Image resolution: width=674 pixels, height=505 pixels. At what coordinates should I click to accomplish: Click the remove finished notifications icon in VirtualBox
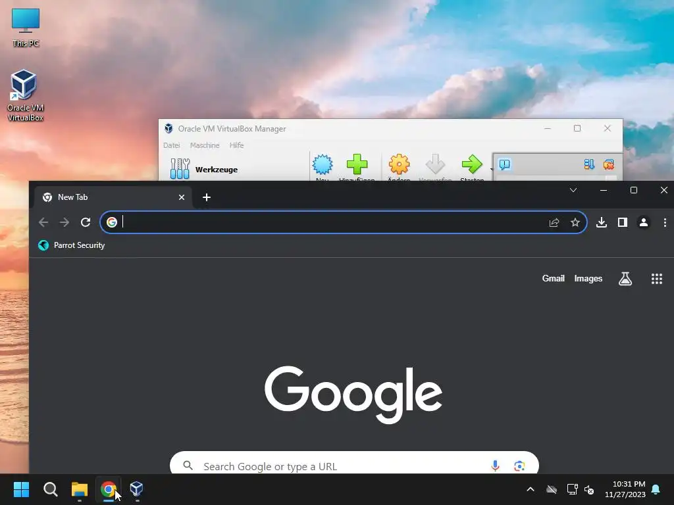[608, 164]
